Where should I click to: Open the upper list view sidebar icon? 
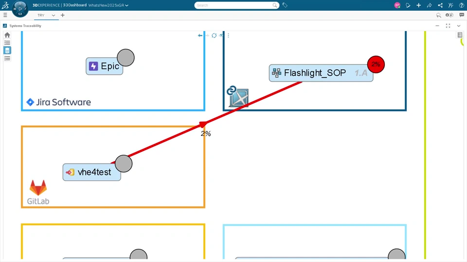pyautogui.click(x=7, y=43)
